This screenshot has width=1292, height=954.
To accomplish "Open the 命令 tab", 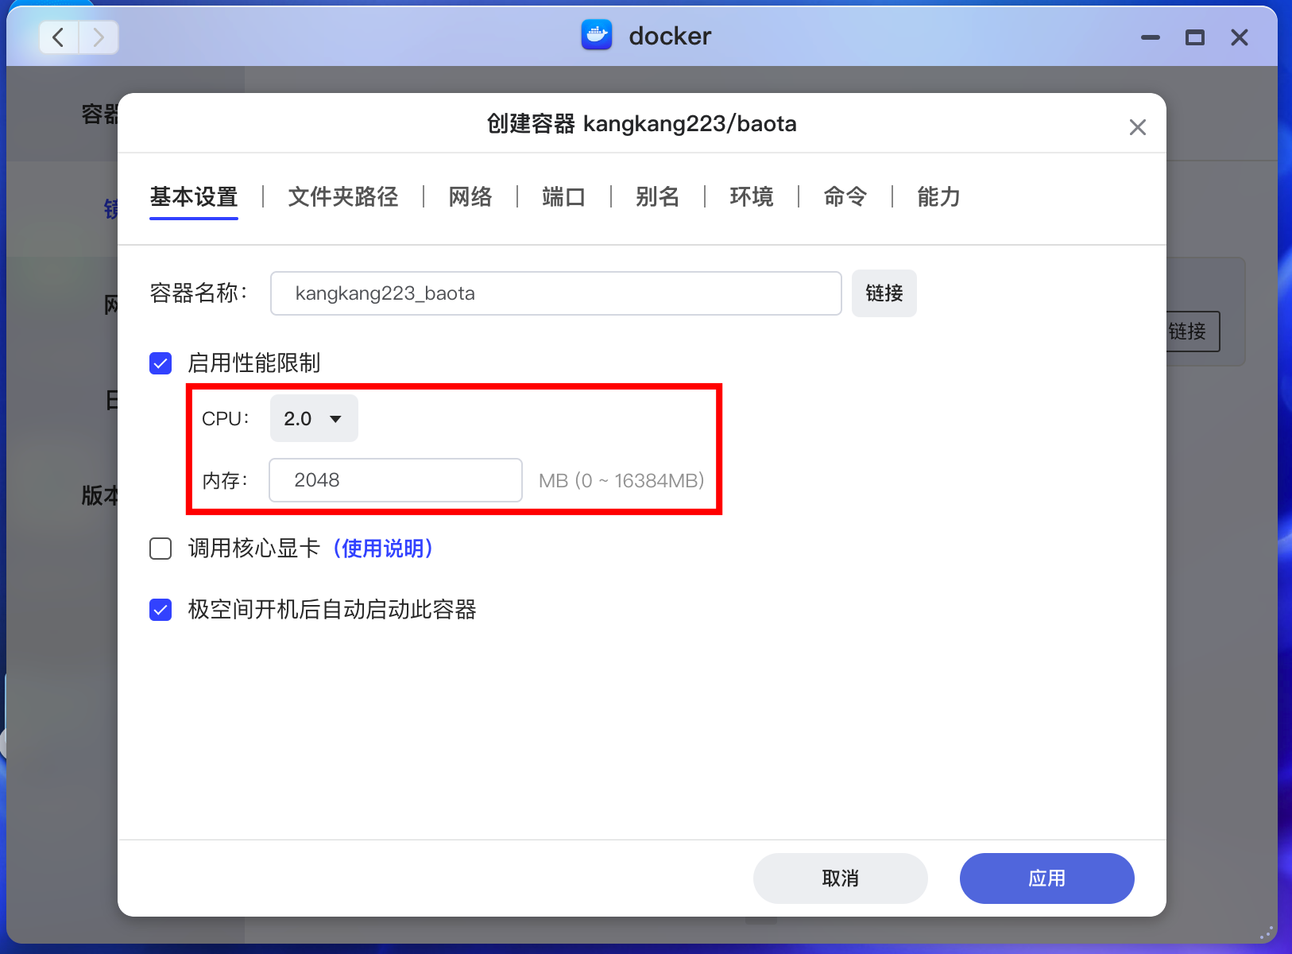I will tap(845, 196).
